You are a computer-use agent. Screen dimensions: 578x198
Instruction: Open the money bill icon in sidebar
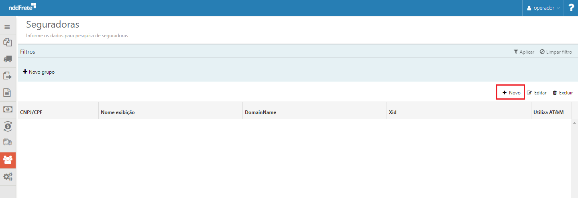[x=7, y=109]
